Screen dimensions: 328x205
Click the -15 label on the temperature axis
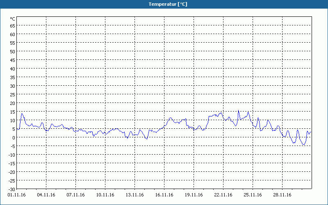coord(11,164)
